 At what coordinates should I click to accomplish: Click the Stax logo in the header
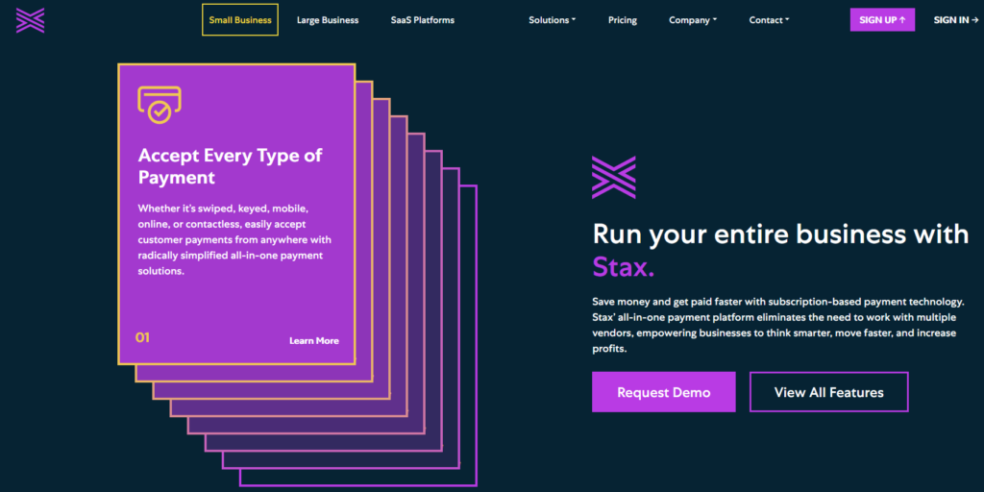pos(30,20)
